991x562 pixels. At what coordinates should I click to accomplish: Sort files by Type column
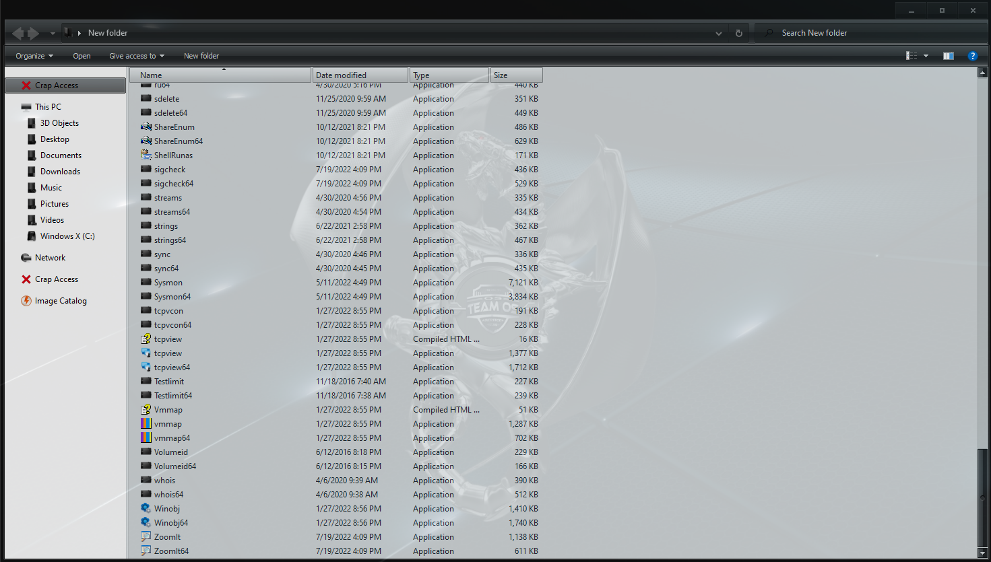coord(449,75)
